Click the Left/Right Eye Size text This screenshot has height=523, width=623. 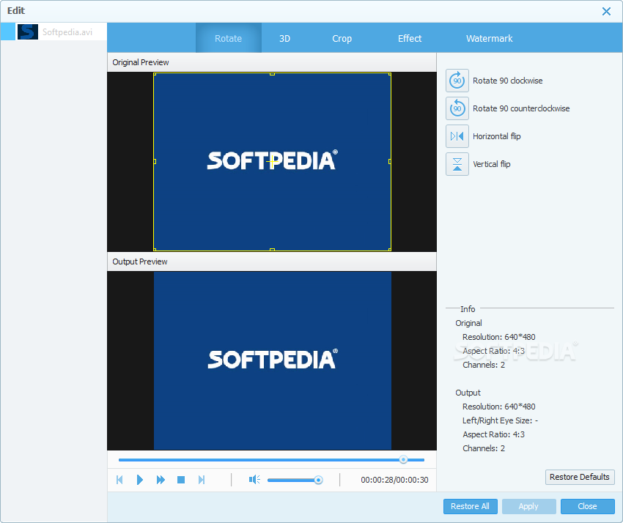point(500,420)
